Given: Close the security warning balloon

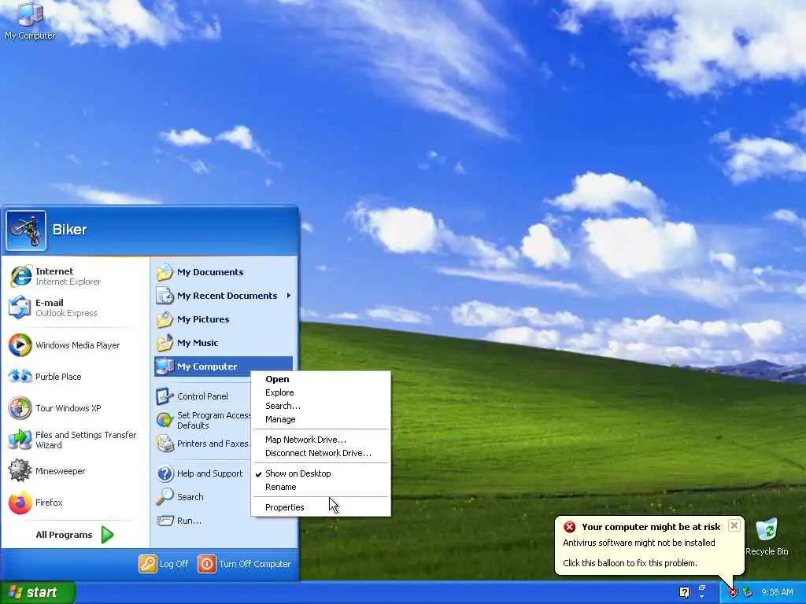Looking at the screenshot, I should tap(734, 525).
